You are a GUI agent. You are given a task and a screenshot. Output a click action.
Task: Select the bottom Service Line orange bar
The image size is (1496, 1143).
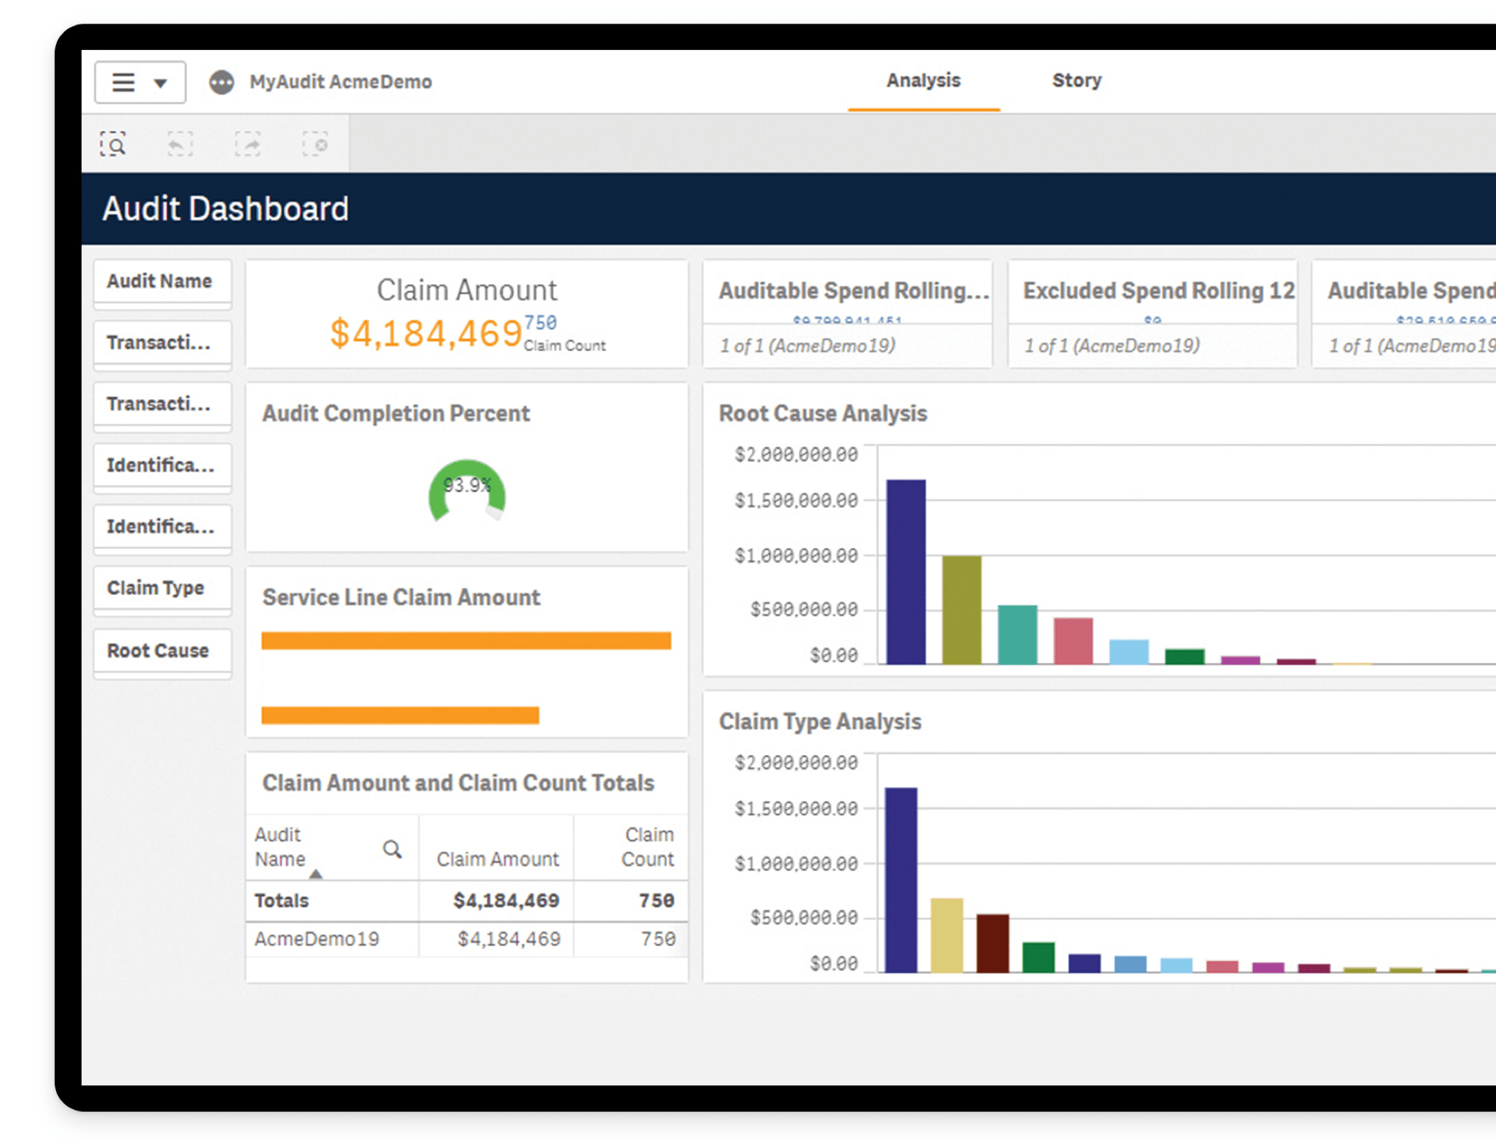click(400, 715)
